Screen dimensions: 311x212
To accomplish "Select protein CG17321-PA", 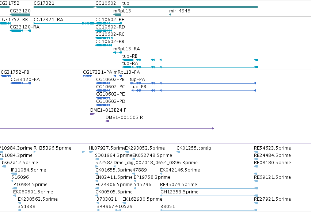I will (87, 76).
